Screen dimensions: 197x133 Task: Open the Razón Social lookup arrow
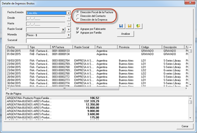[69, 30]
